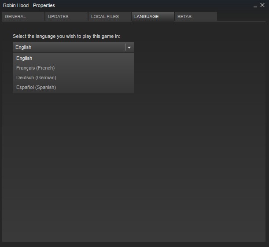Image resolution: width=269 pixels, height=247 pixels.
Task: Choose Français (French) option
Action: (x=73, y=68)
